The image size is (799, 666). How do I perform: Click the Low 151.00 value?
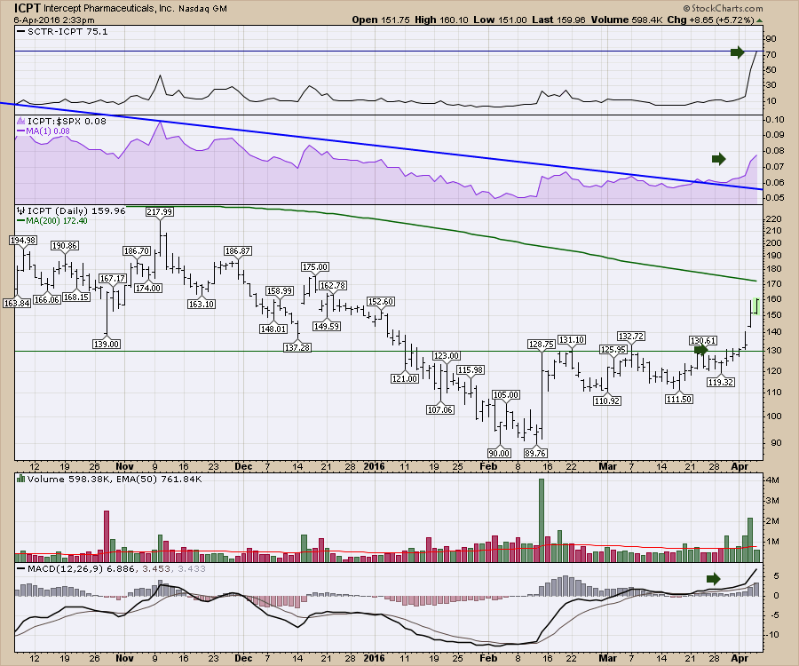[x=500, y=20]
